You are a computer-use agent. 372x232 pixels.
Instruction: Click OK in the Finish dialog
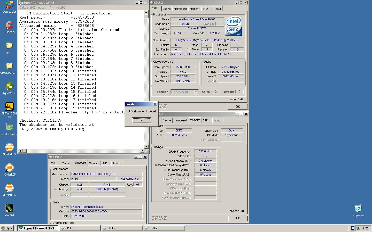(141, 120)
